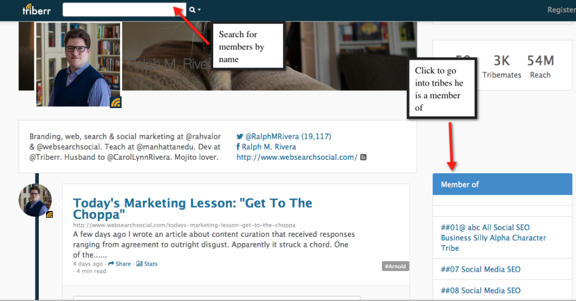Click the Triberr badge on profile photo
This screenshot has height=301, width=576.
pos(116,102)
